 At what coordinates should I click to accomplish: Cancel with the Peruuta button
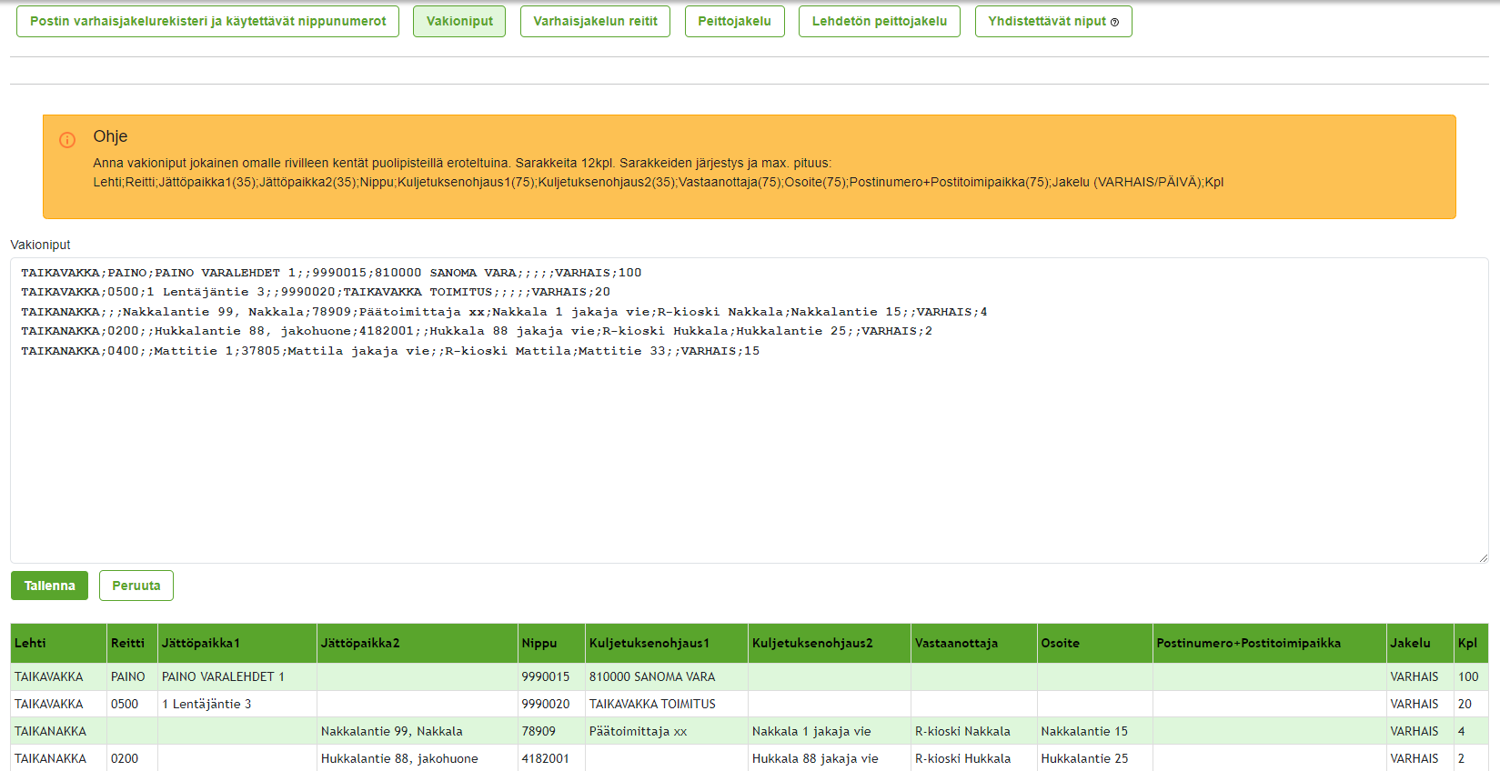pos(136,586)
